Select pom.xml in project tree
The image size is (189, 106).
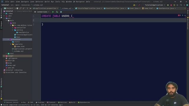click(x=11, y=68)
